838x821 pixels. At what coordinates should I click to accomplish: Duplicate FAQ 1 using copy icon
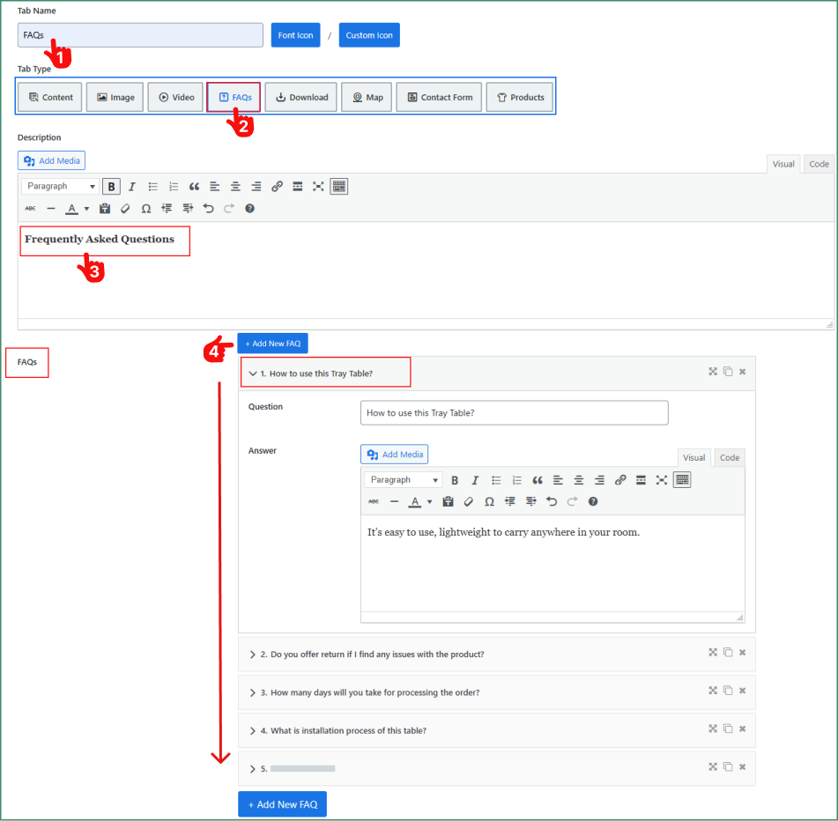coord(728,371)
